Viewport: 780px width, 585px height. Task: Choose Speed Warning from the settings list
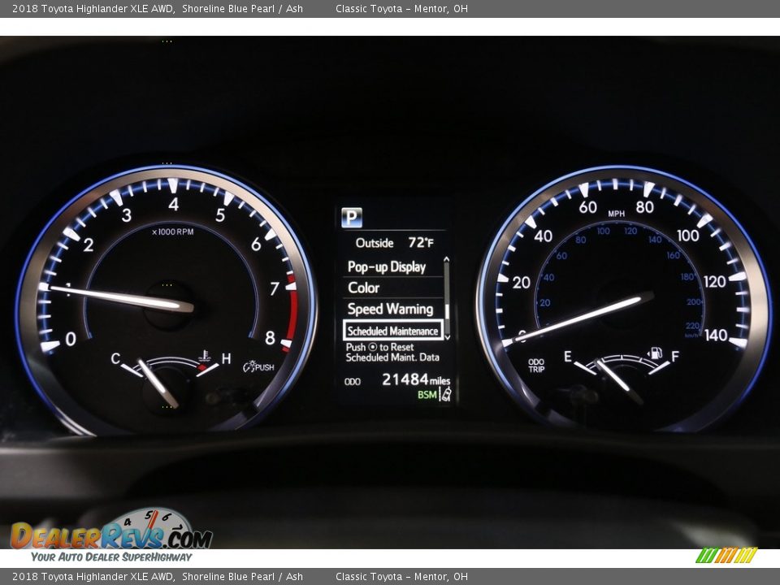(x=390, y=309)
